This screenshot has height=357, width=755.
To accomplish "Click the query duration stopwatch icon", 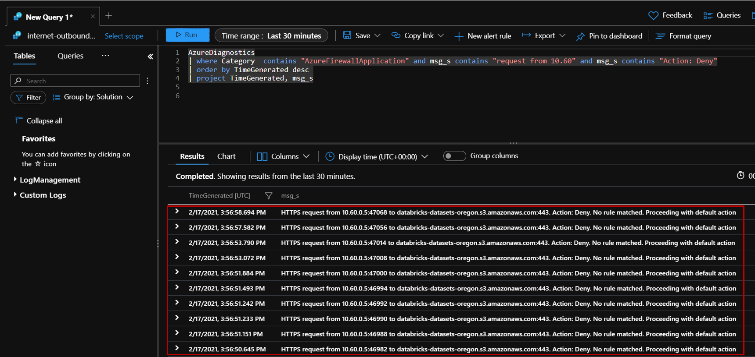I will tap(741, 175).
